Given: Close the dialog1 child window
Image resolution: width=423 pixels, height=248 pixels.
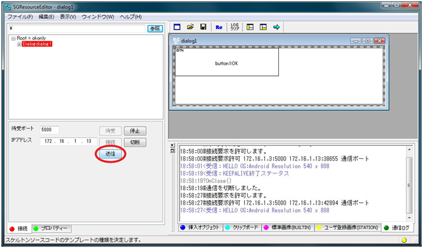Looking at the screenshot, I should point(380,41).
